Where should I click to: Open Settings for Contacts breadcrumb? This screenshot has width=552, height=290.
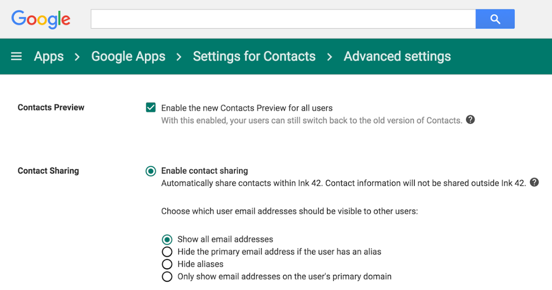(x=254, y=56)
